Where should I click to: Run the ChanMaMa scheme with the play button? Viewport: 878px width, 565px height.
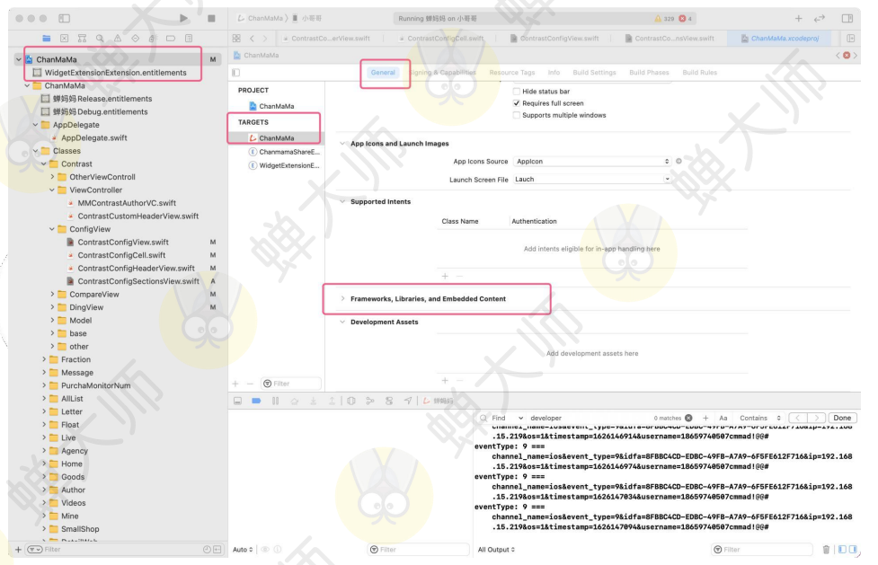tap(183, 19)
